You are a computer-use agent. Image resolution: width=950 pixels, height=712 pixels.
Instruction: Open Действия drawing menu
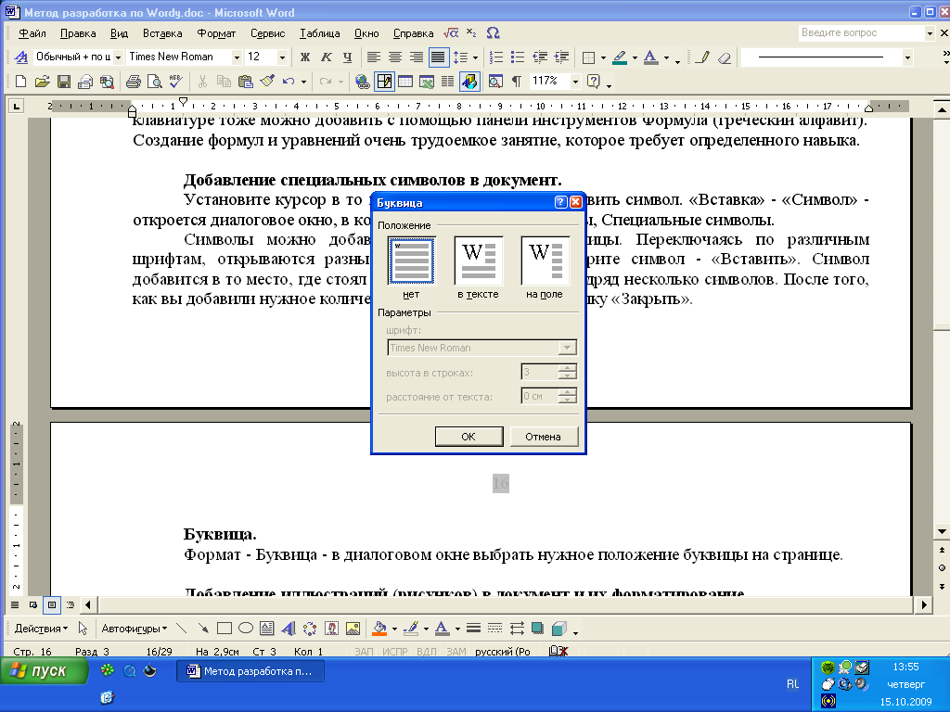point(41,629)
